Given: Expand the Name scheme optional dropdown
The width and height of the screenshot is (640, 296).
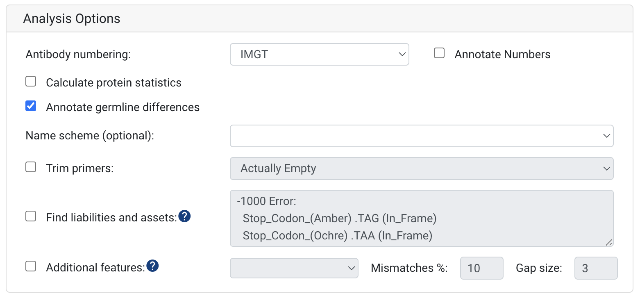Looking at the screenshot, I should 422,136.
